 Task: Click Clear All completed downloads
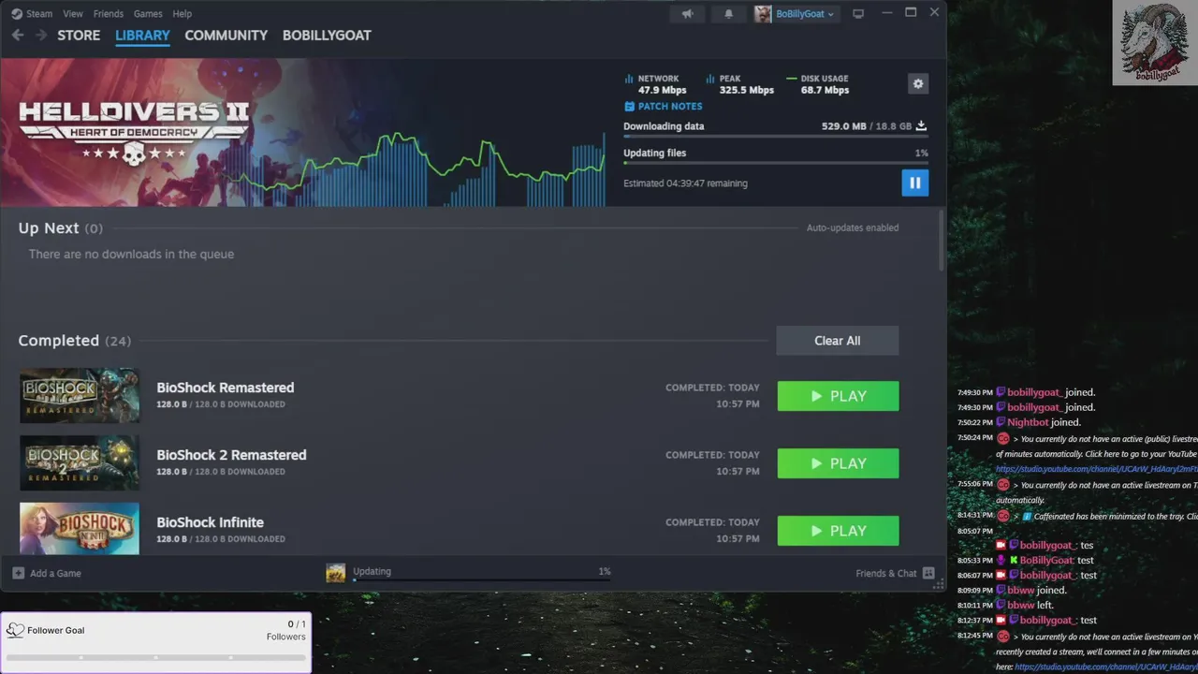click(838, 341)
